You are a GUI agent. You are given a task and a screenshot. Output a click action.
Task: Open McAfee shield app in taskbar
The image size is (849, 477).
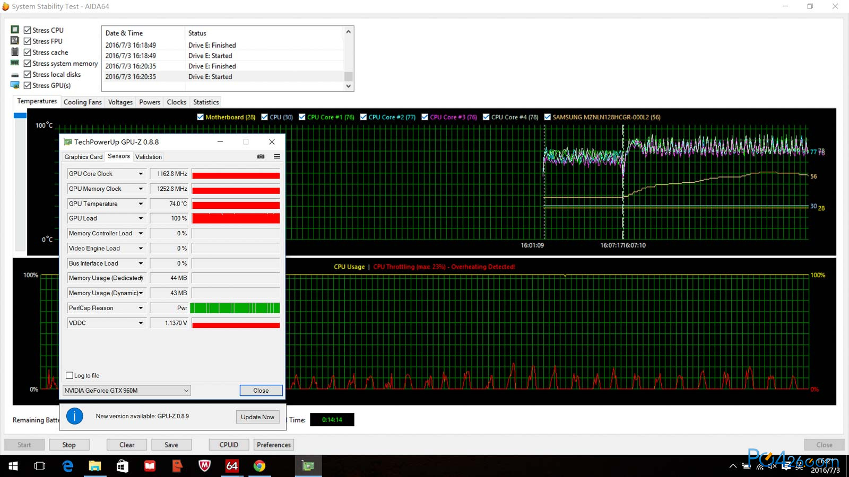(204, 466)
